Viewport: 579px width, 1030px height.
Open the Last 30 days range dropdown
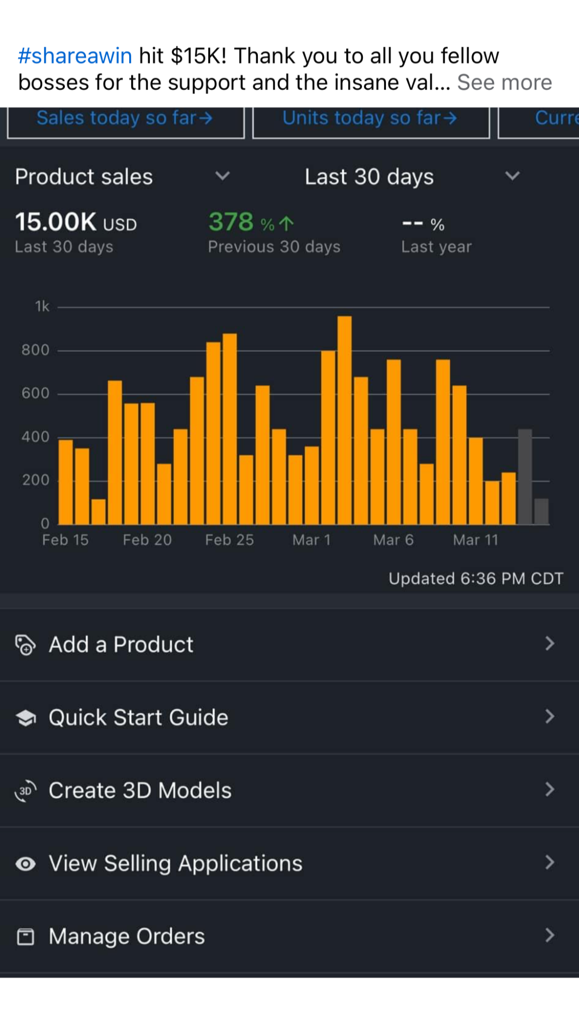[512, 176]
